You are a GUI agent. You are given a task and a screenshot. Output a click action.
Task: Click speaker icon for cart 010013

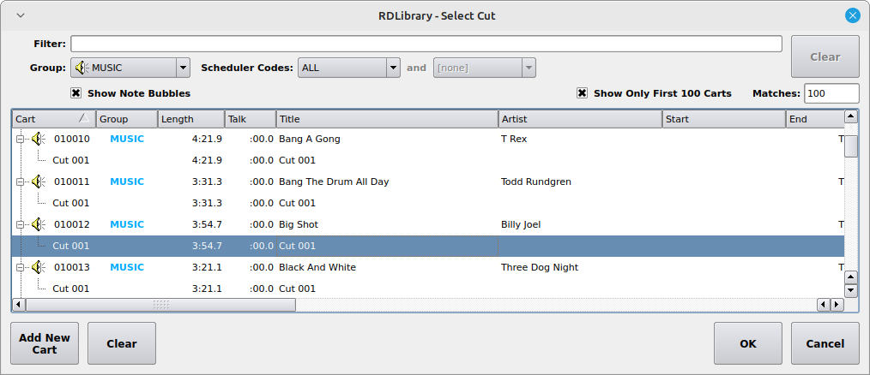tap(38, 267)
